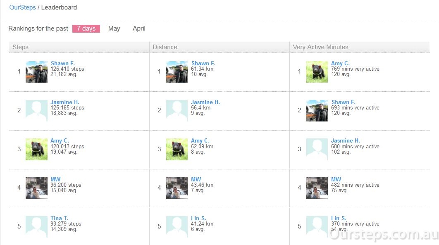Switch rankings to the April tab
This screenshot has width=439, height=245.
click(x=139, y=29)
